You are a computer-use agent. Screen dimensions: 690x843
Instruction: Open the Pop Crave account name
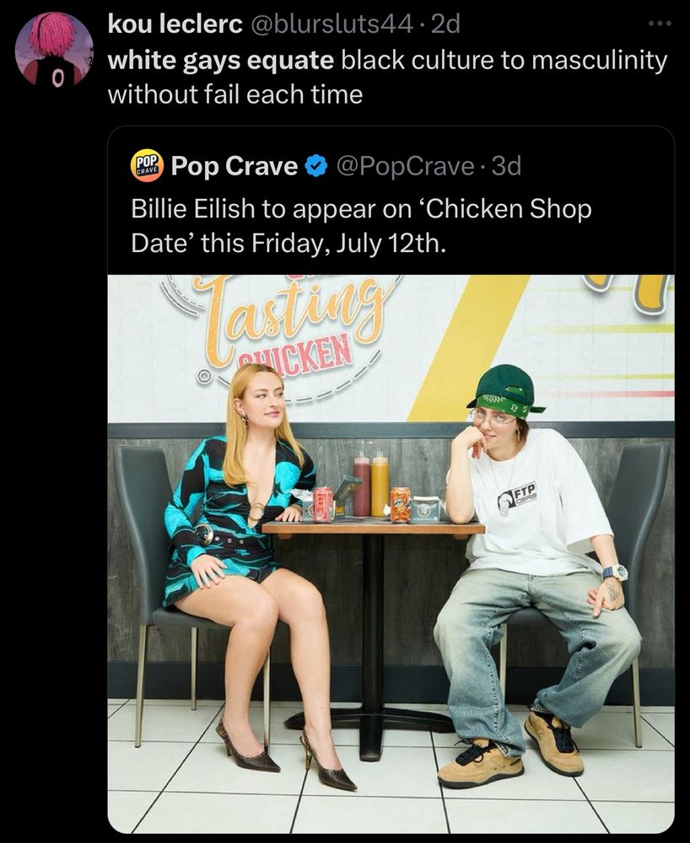[234, 166]
